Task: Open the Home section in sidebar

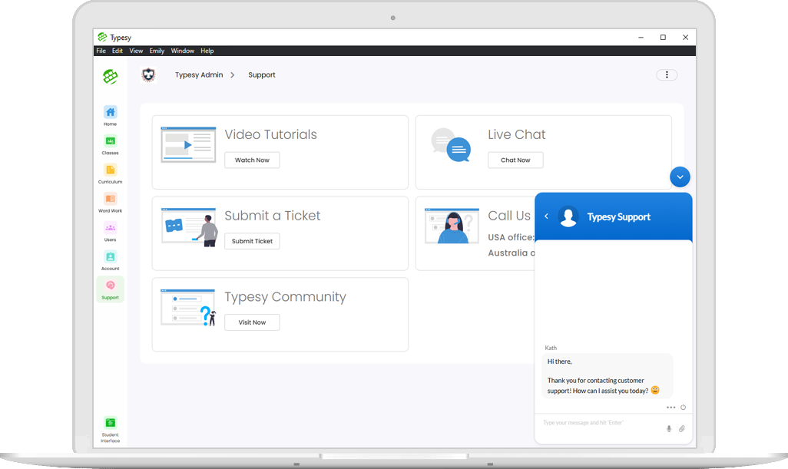Action: click(x=110, y=115)
